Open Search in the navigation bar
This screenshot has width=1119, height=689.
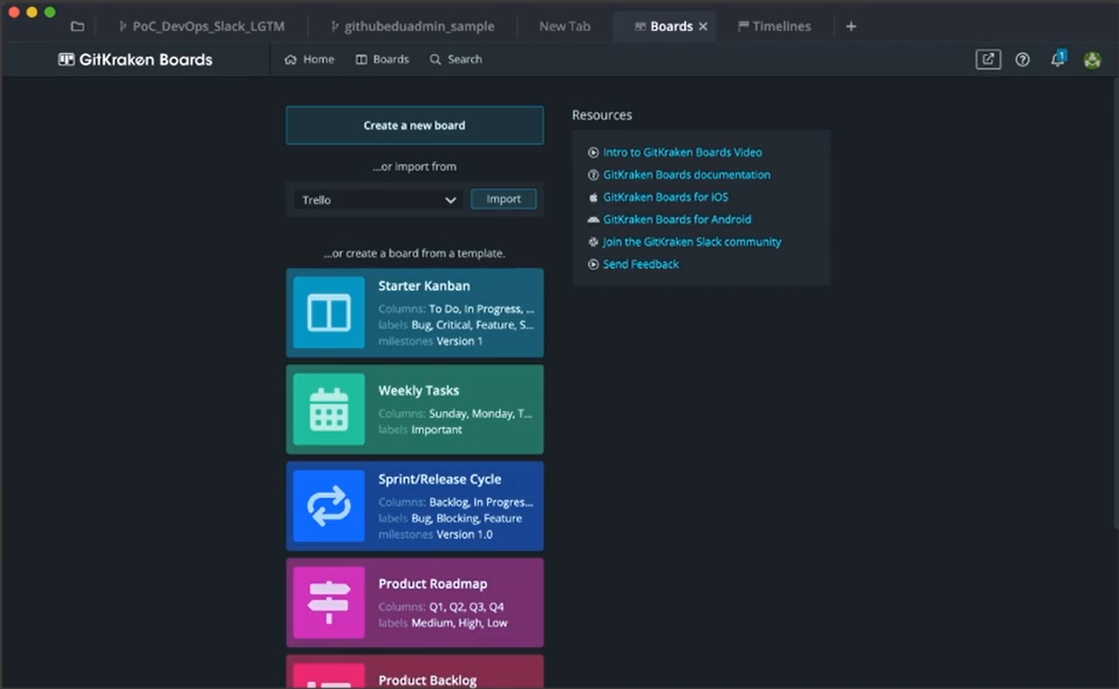tap(456, 59)
